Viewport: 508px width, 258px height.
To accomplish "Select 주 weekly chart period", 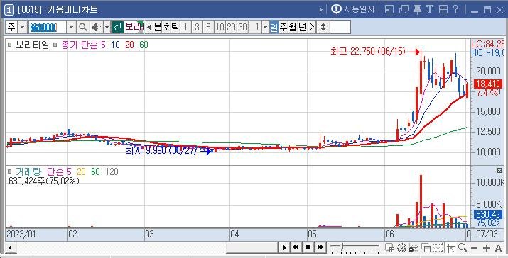I will click(x=283, y=27).
